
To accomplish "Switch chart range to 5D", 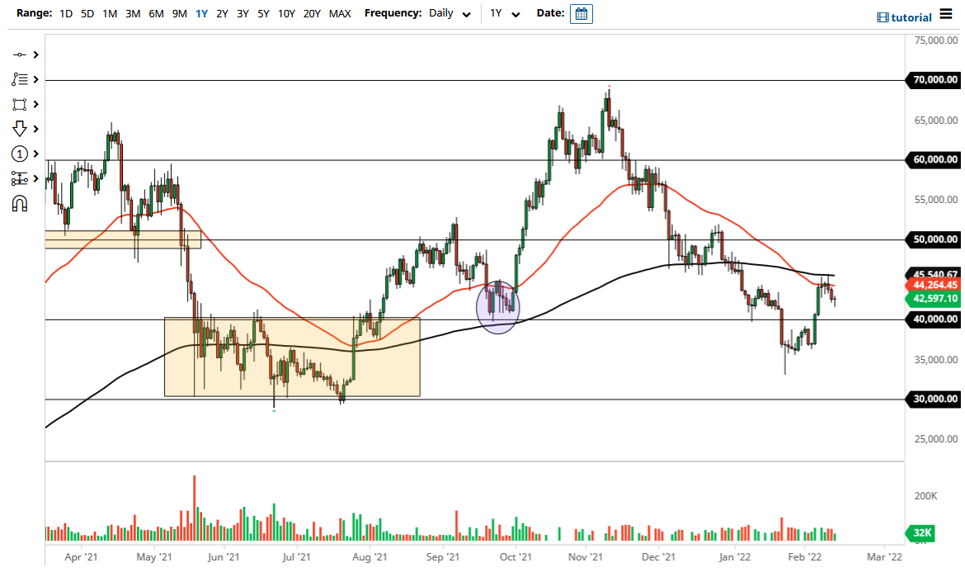I will 87,13.
